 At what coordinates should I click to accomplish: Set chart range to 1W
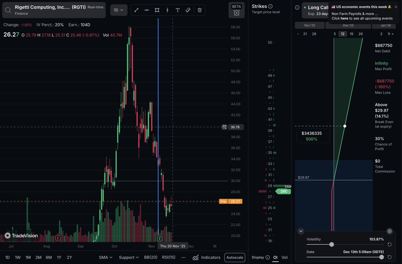18,257
